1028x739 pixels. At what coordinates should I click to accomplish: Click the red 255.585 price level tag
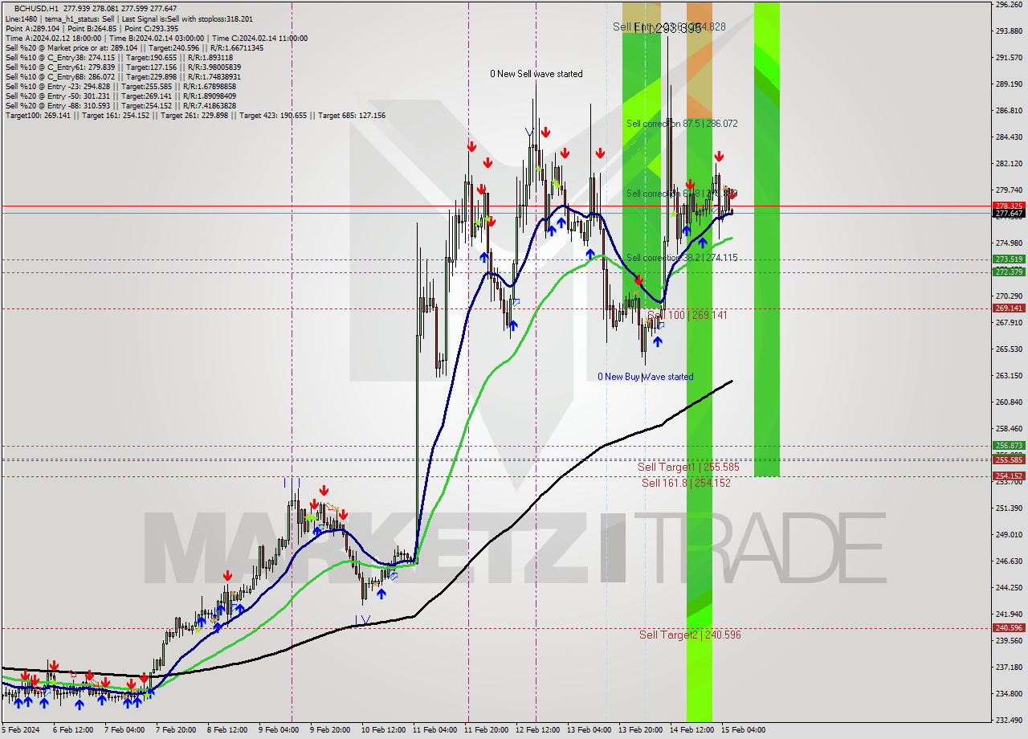(1010, 459)
